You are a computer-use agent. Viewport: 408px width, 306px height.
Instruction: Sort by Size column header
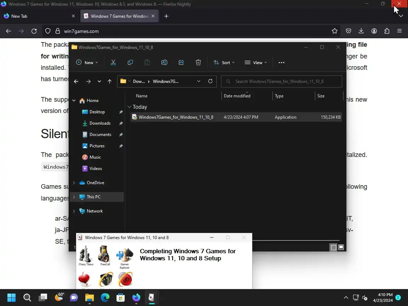tap(321, 96)
